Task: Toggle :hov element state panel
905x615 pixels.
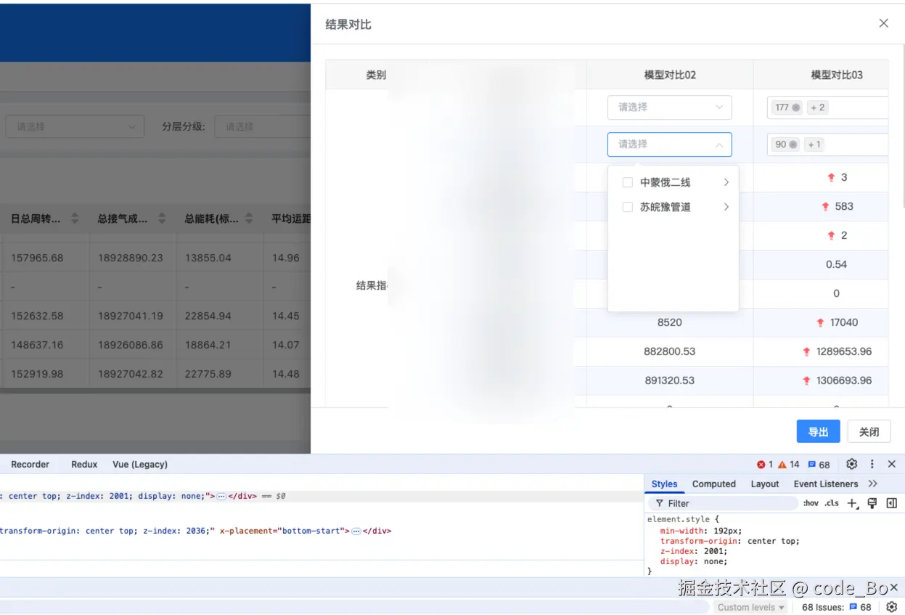Action: [x=811, y=503]
